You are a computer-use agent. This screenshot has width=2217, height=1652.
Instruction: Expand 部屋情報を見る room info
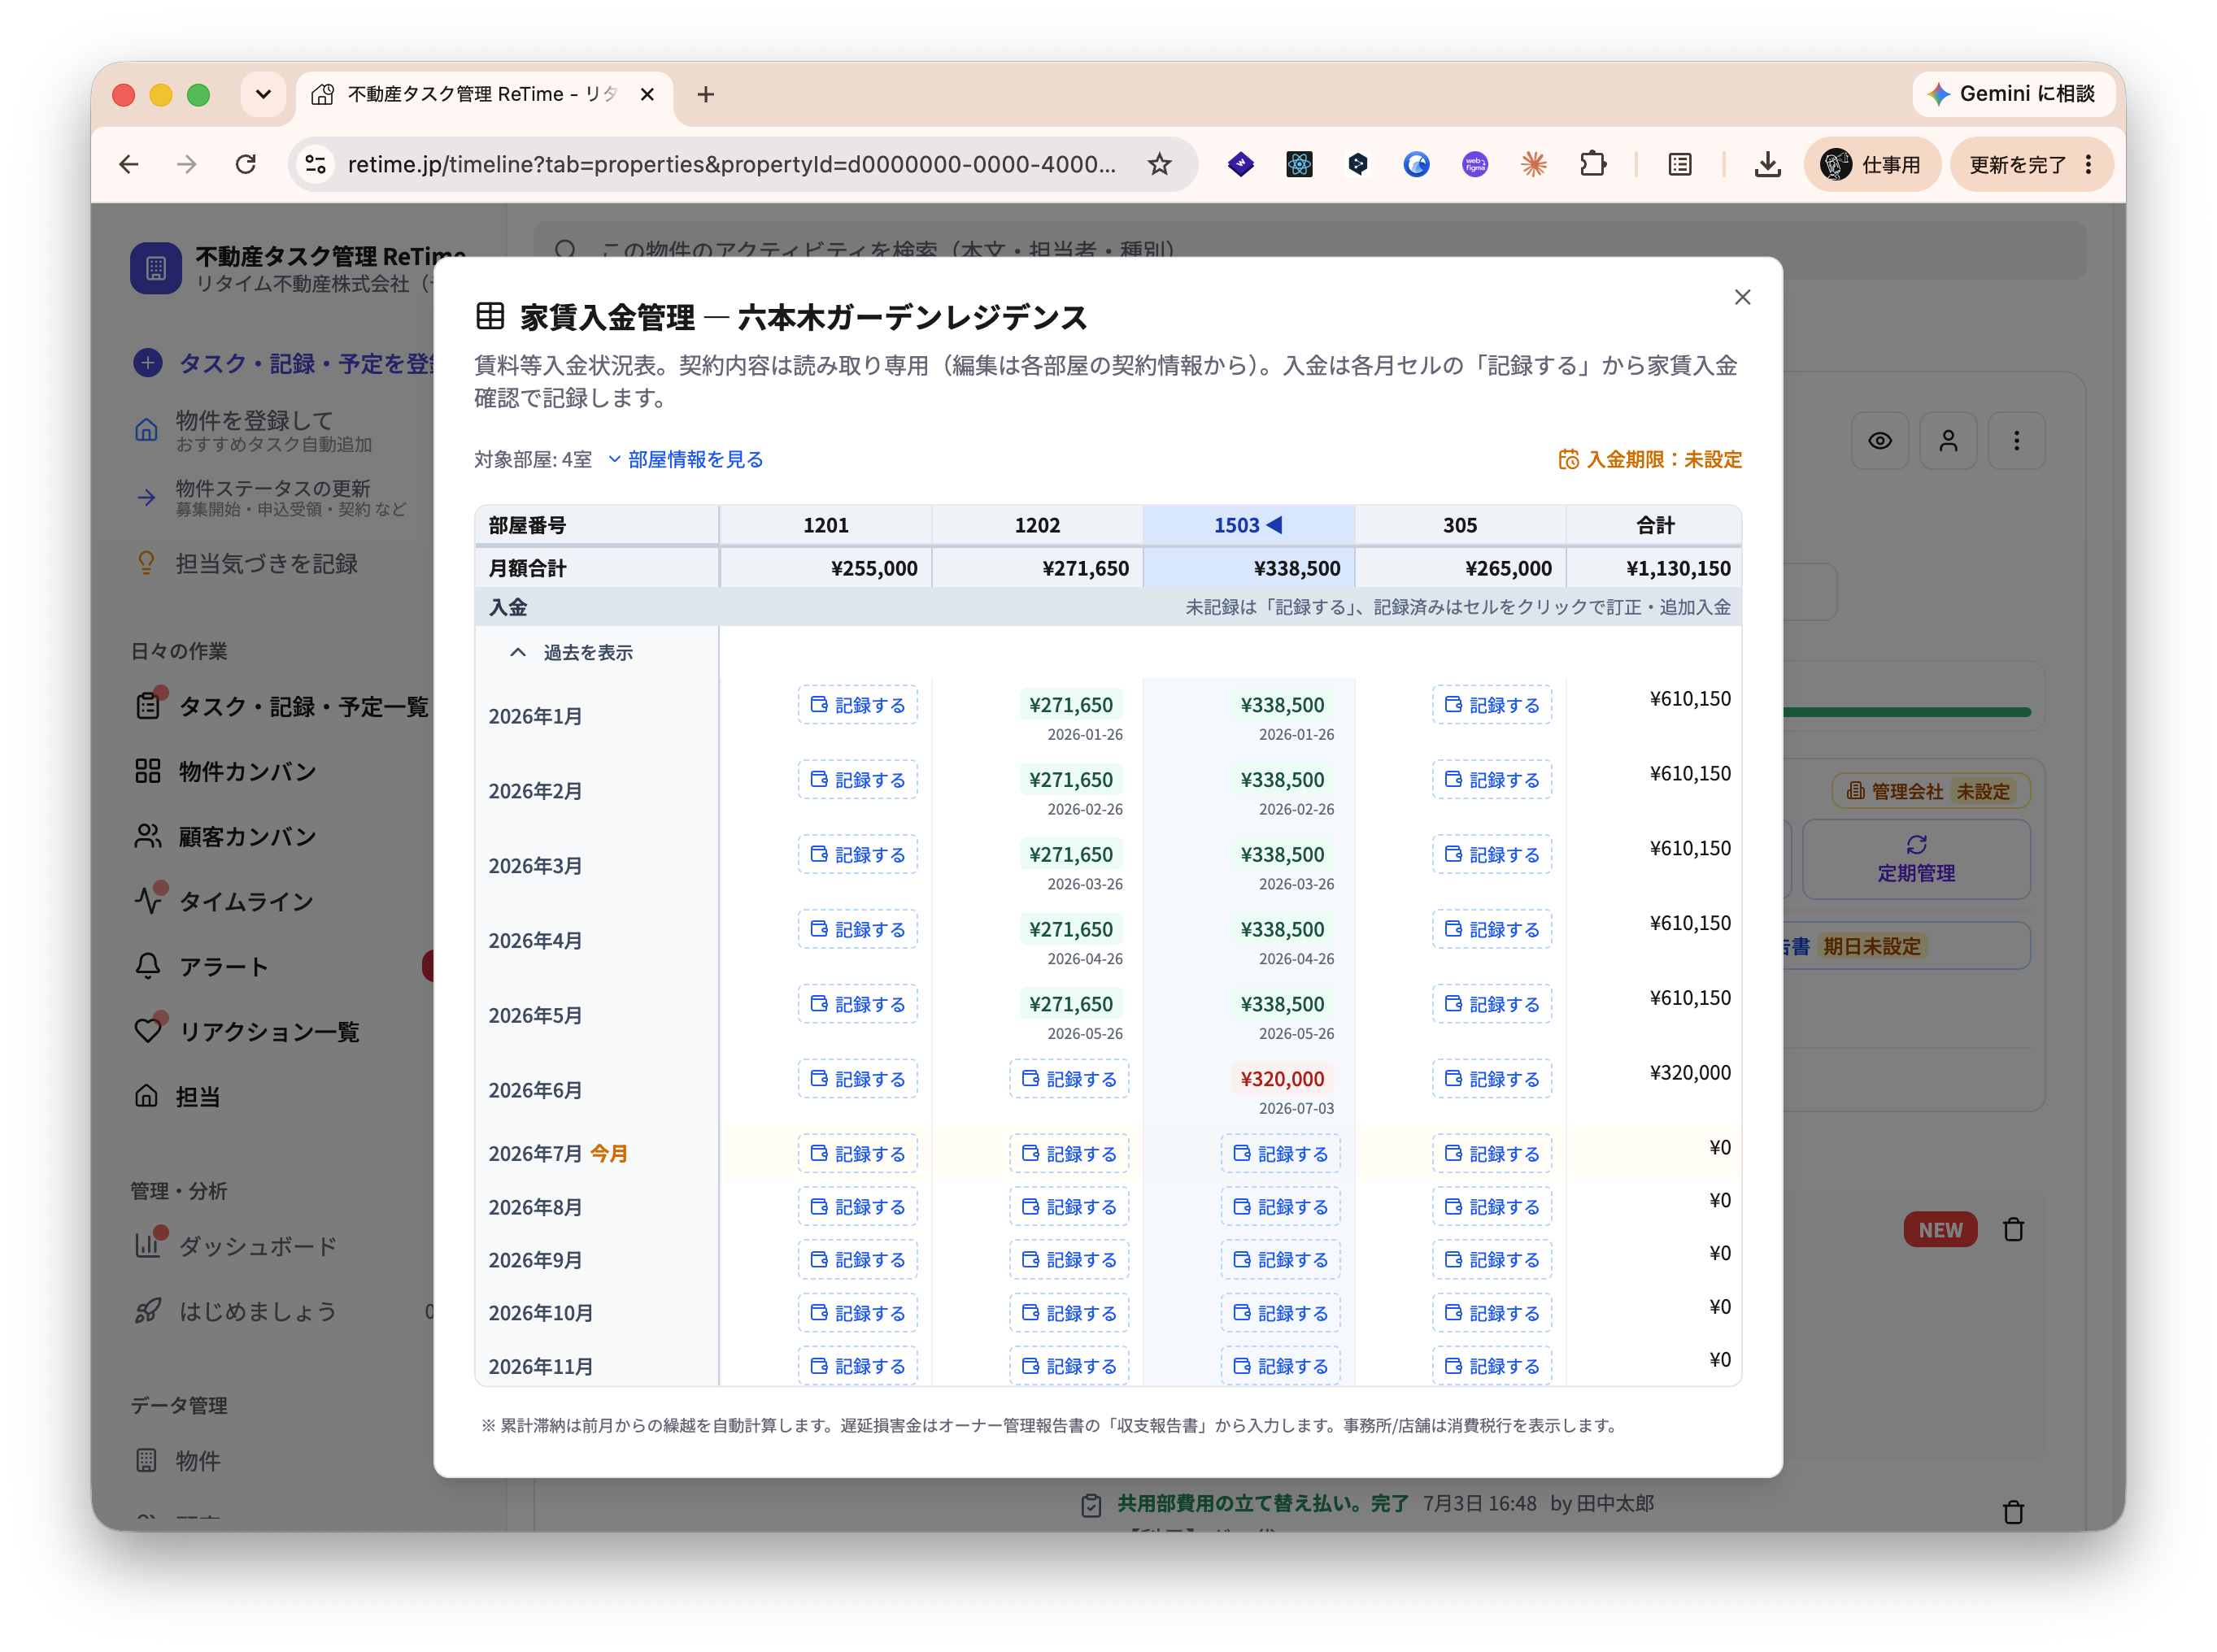686,459
